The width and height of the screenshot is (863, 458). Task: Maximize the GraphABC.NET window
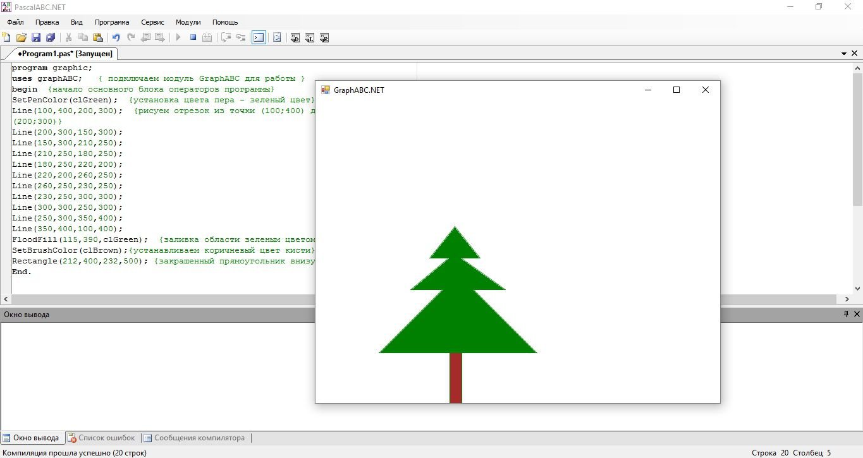point(676,90)
